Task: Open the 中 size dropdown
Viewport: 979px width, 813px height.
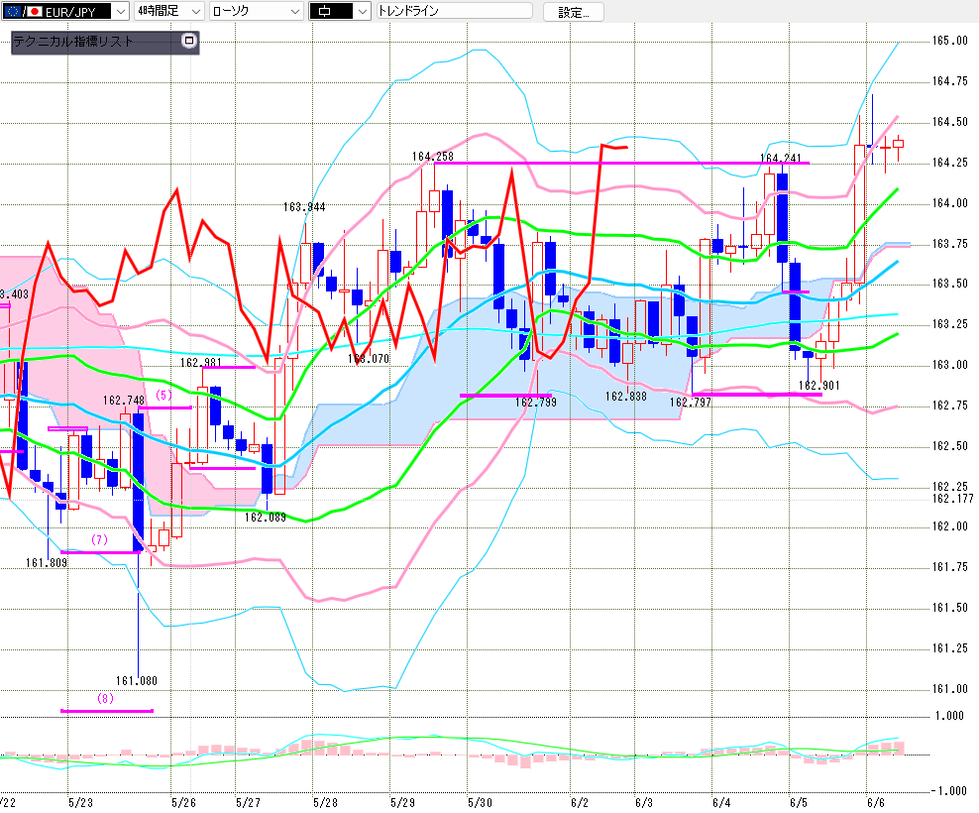Action: click(x=340, y=11)
